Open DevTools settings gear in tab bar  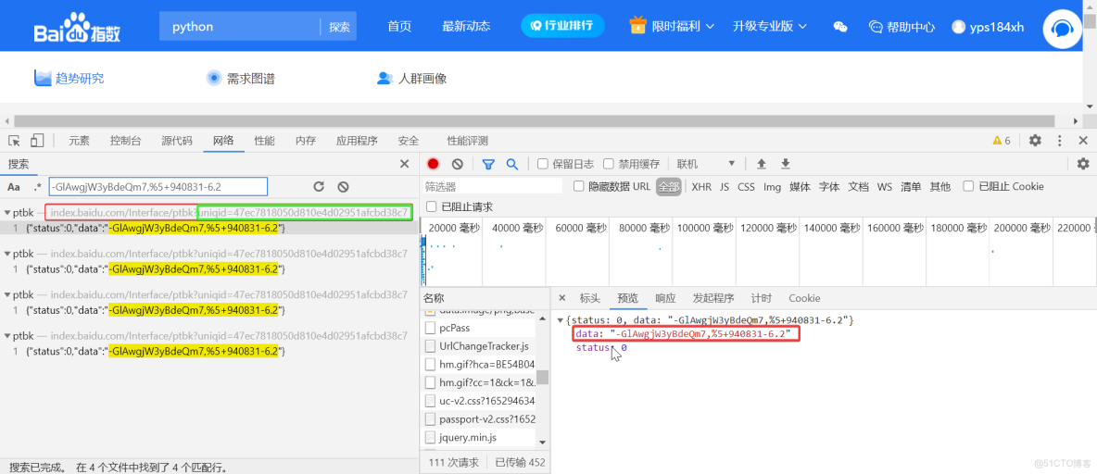(1035, 141)
